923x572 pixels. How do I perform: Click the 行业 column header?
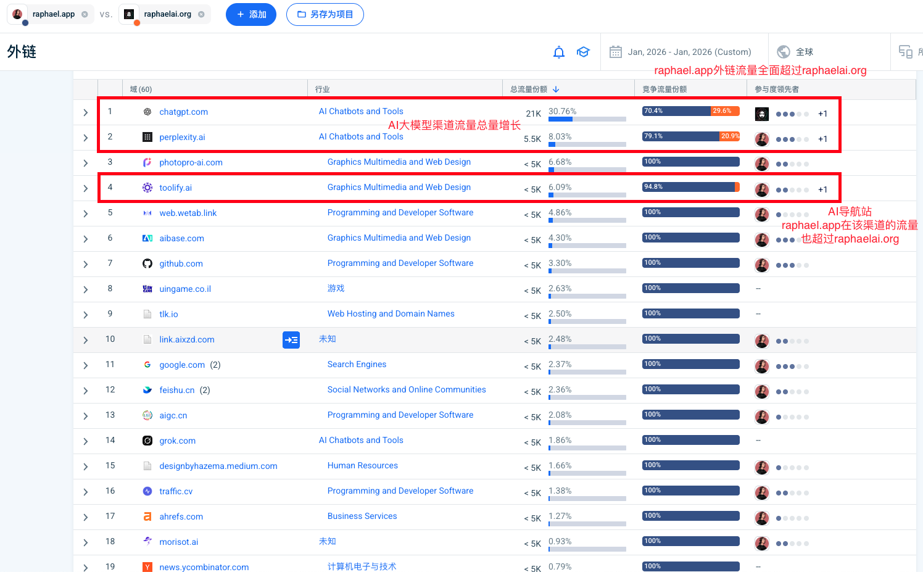point(322,89)
